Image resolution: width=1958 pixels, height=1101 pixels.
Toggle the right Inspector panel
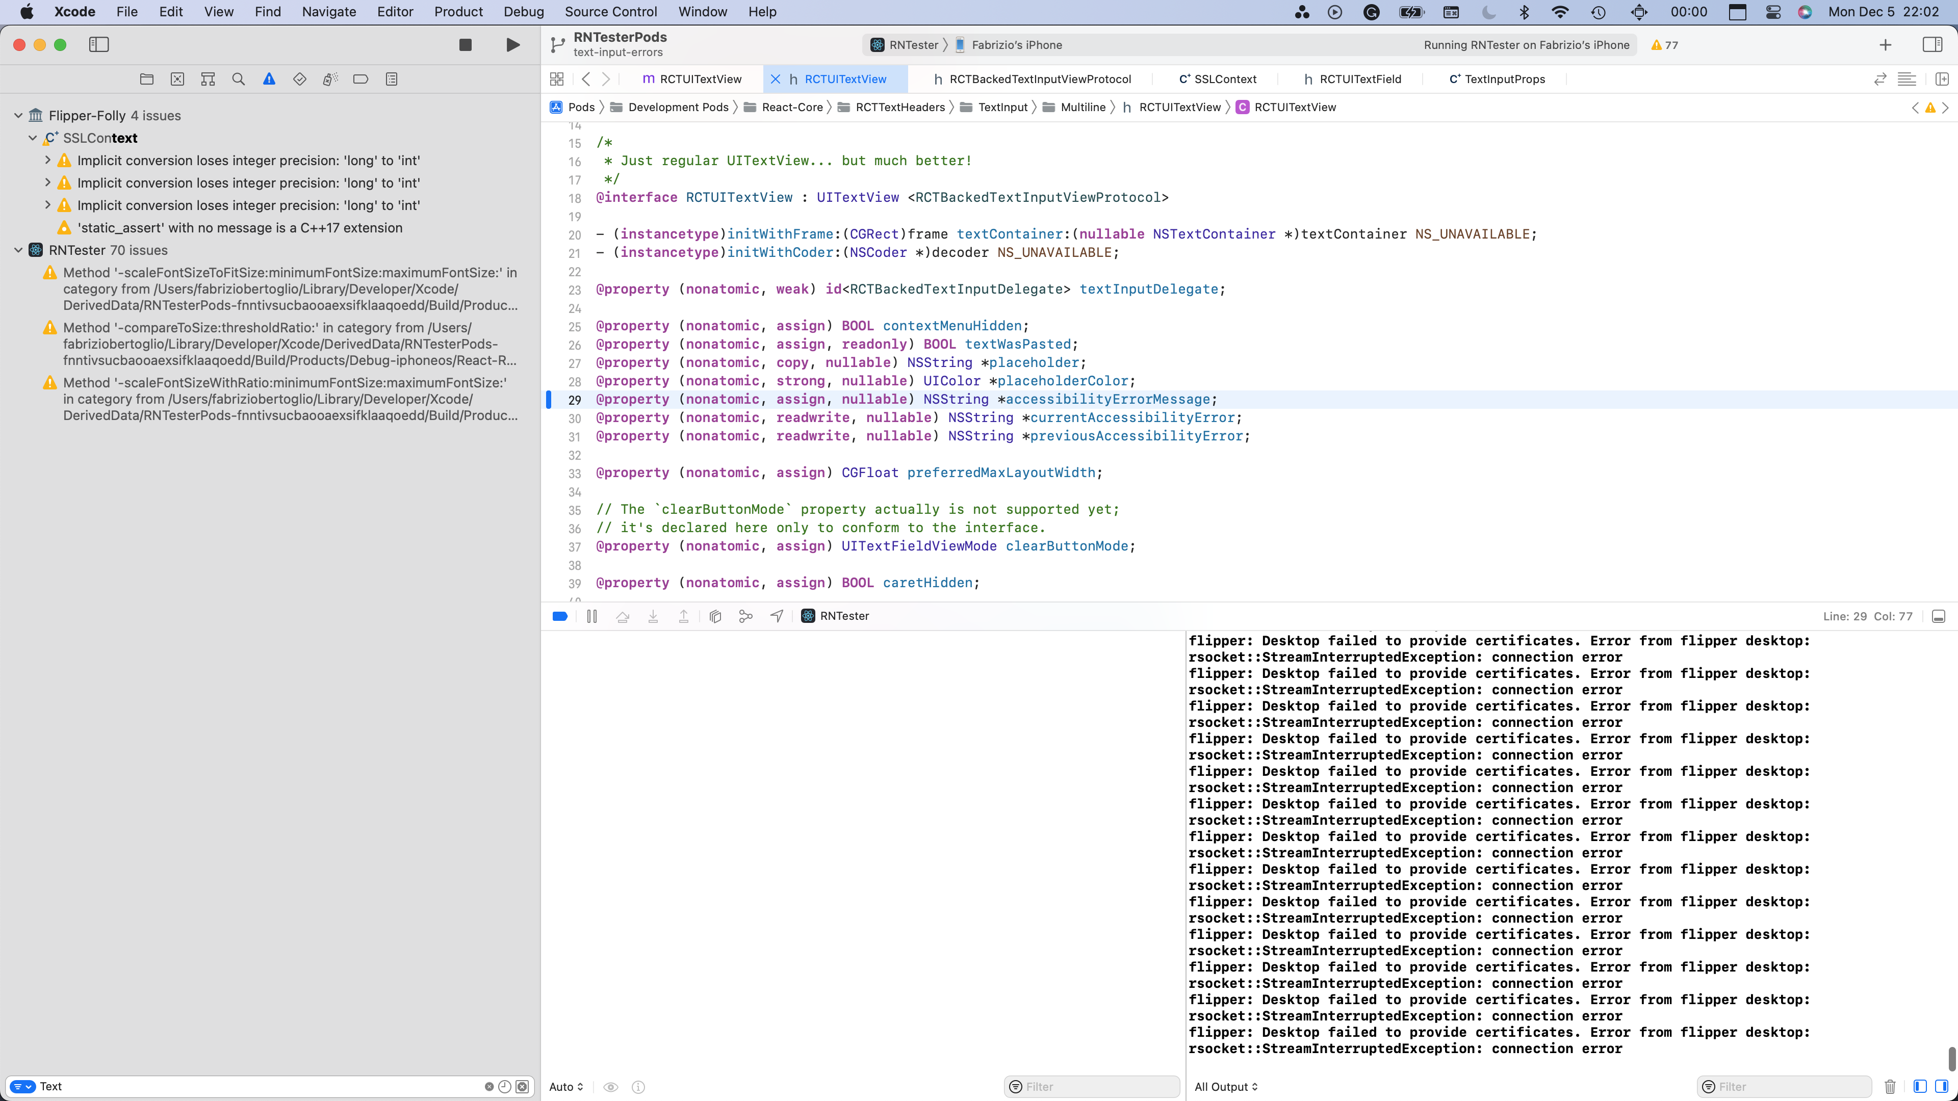(1934, 45)
